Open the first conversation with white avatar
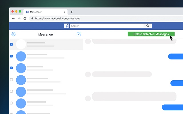183x114 pixels. (46, 44)
